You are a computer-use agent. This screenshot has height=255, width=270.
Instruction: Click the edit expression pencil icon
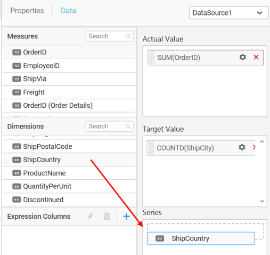tap(91, 216)
